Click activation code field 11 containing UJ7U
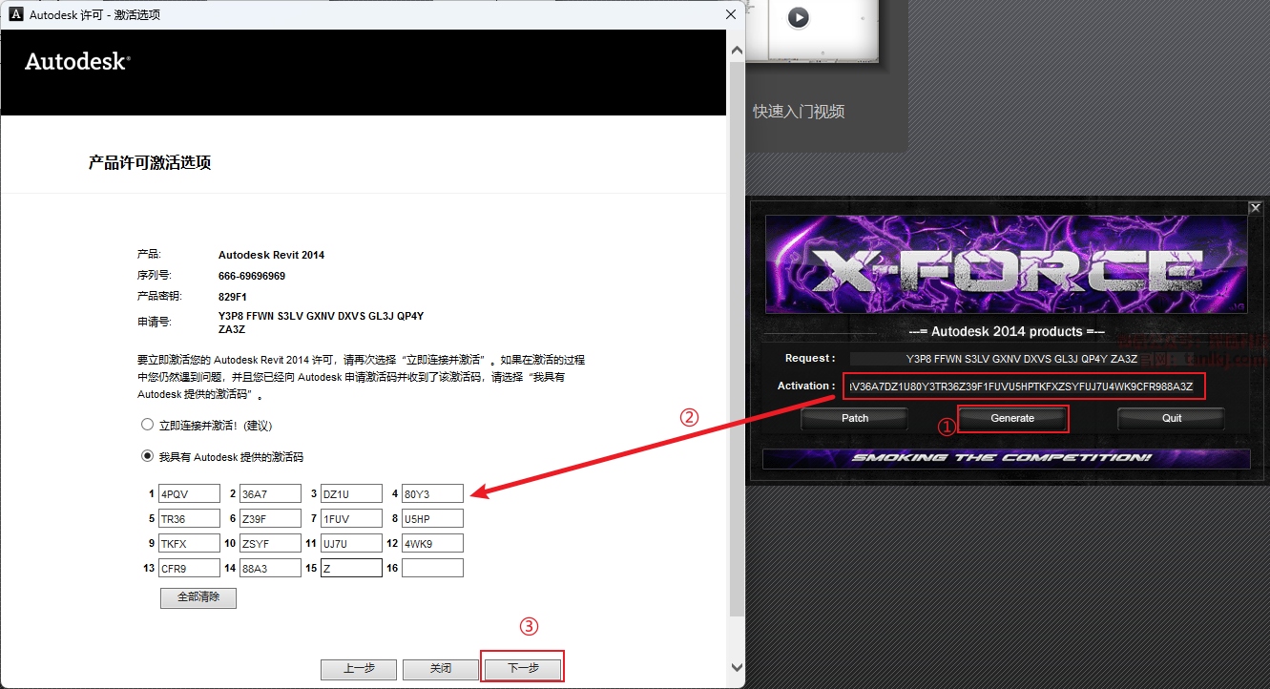 351,543
